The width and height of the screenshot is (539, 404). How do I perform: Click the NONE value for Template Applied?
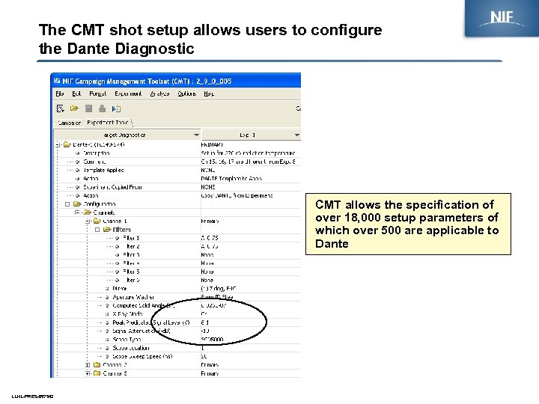208,170
